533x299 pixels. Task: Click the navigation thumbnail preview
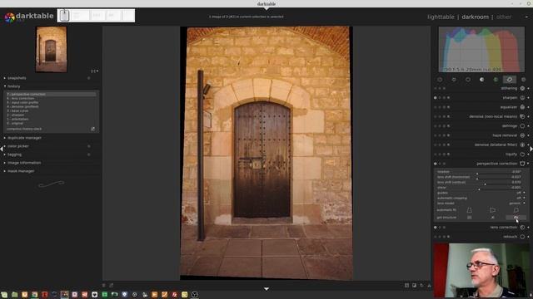[51, 50]
